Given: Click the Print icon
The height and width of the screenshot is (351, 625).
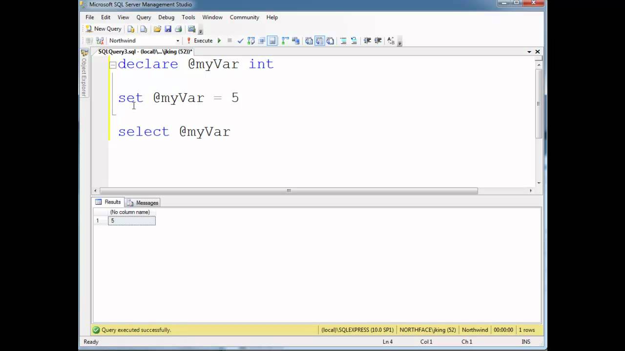Looking at the screenshot, I should 178,29.
